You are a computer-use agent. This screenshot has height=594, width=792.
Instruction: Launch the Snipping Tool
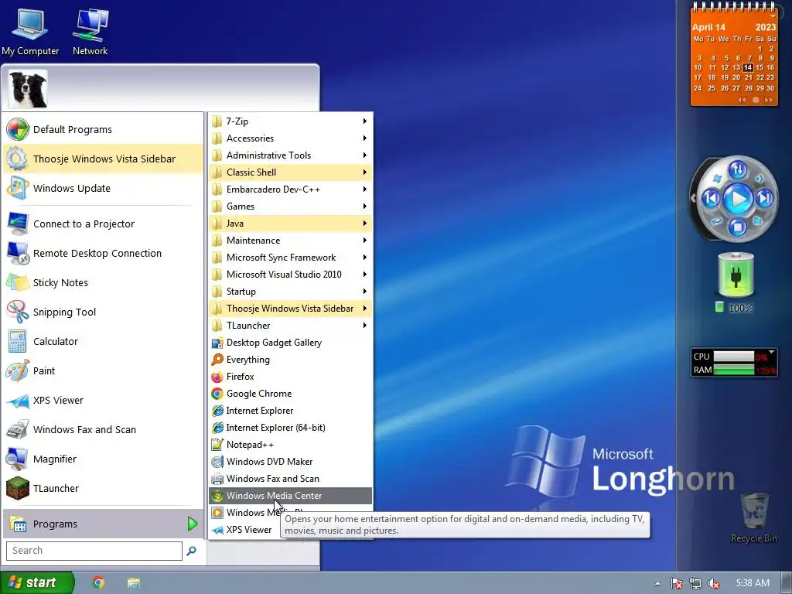click(103, 312)
